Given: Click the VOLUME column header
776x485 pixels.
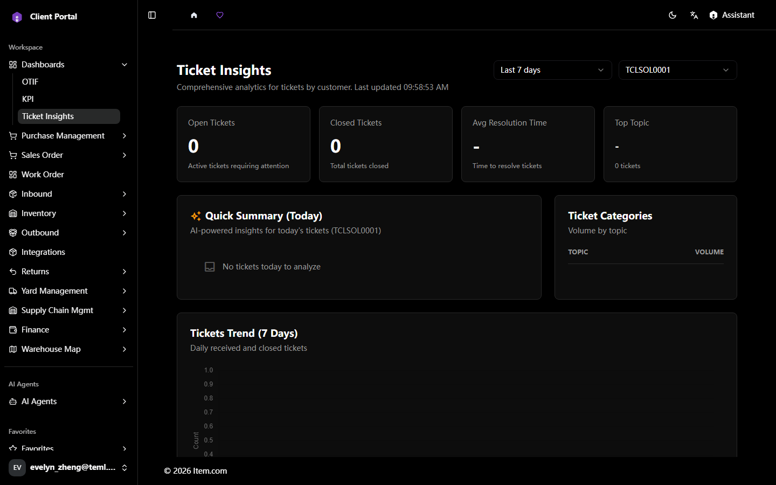Looking at the screenshot, I should [709, 252].
